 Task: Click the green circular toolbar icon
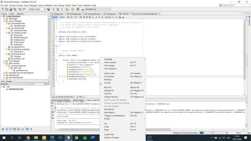(78, 9)
